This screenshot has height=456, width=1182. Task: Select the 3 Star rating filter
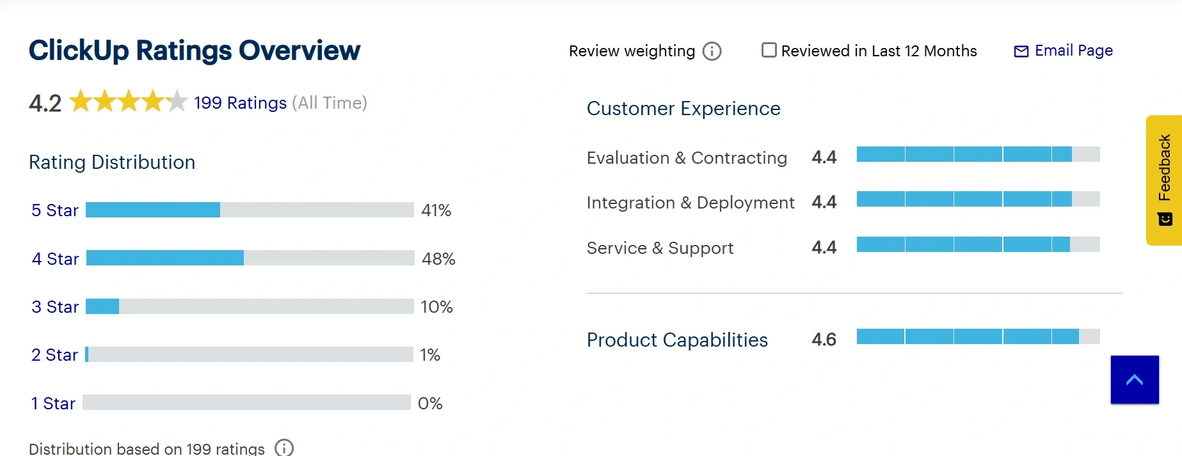click(x=55, y=307)
